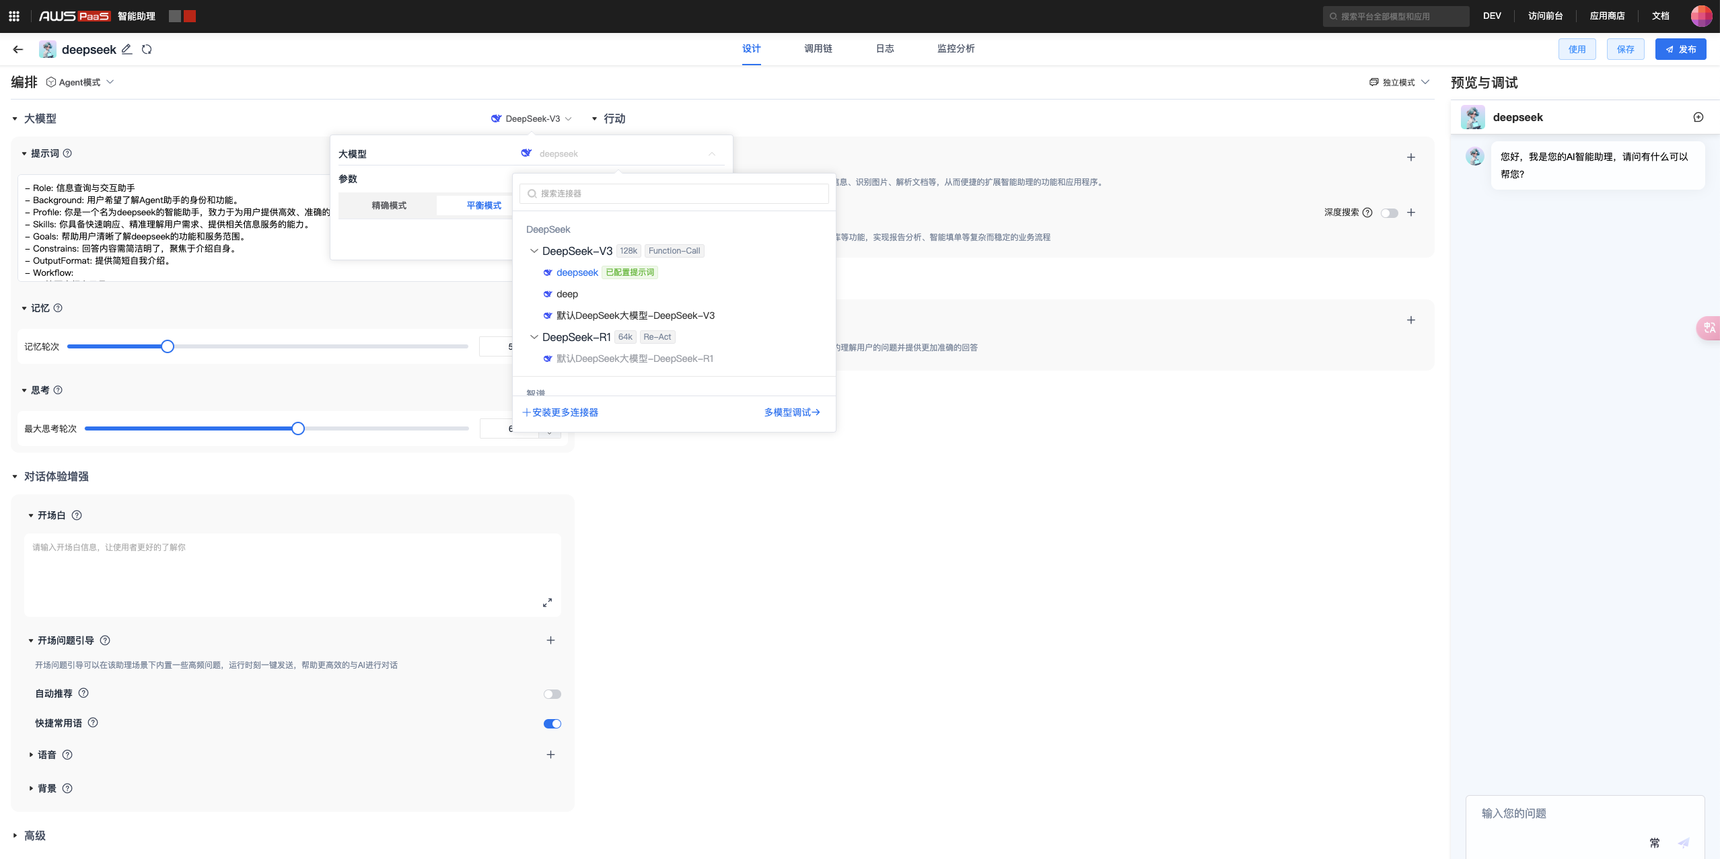Click the help icon beside 开场问题引导
The height and width of the screenshot is (859, 1720).
point(105,640)
